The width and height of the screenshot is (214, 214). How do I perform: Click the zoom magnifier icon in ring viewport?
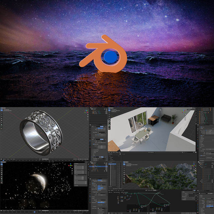[88, 115]
